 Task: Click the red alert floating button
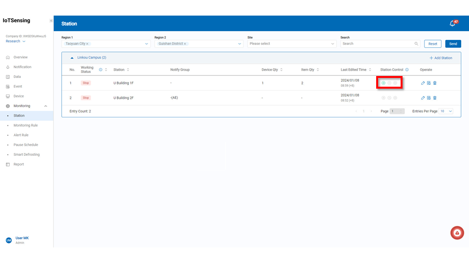(457, 233)
